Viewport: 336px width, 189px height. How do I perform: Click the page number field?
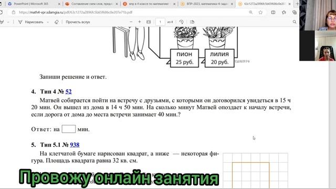click(160, 22)
